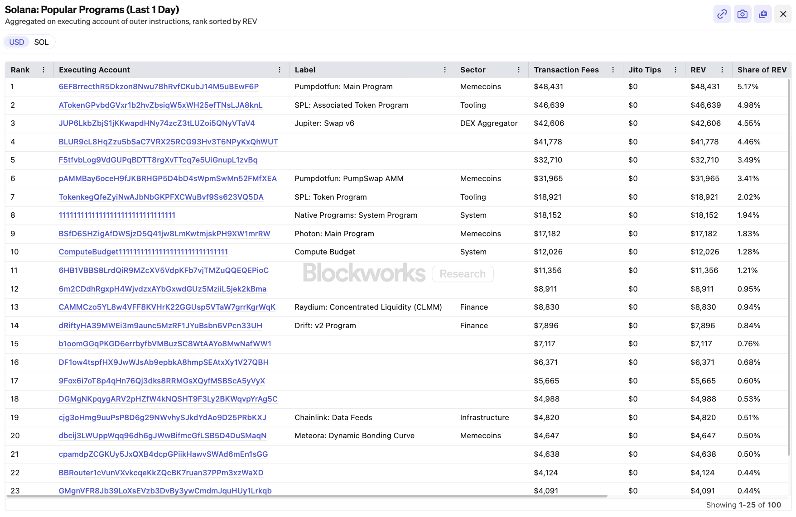The width and height of the screenshot is (796, 517).
Task: Open the JUP6LkbZbjS1jKKwapdHNy74zcZ3tLUZoi5QNyVTaV4 account link
Action: pyautogui.click(x=157, y=123)
